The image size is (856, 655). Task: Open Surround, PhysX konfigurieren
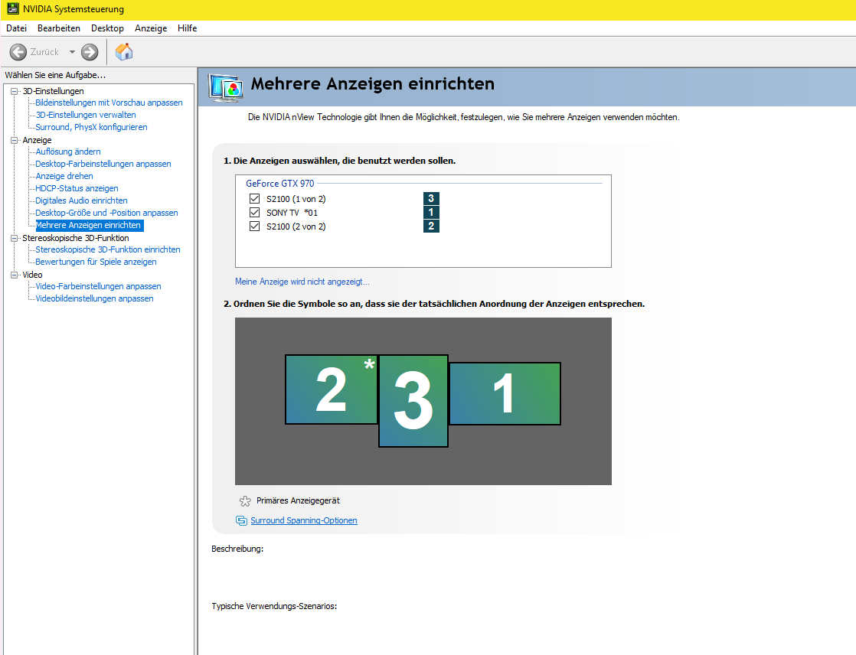[91, 127]
